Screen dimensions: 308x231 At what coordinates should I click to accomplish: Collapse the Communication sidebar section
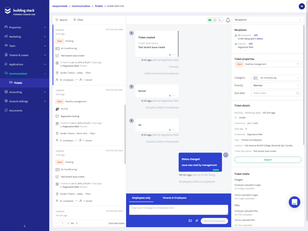pyautogui.click(x=24, y=73)
